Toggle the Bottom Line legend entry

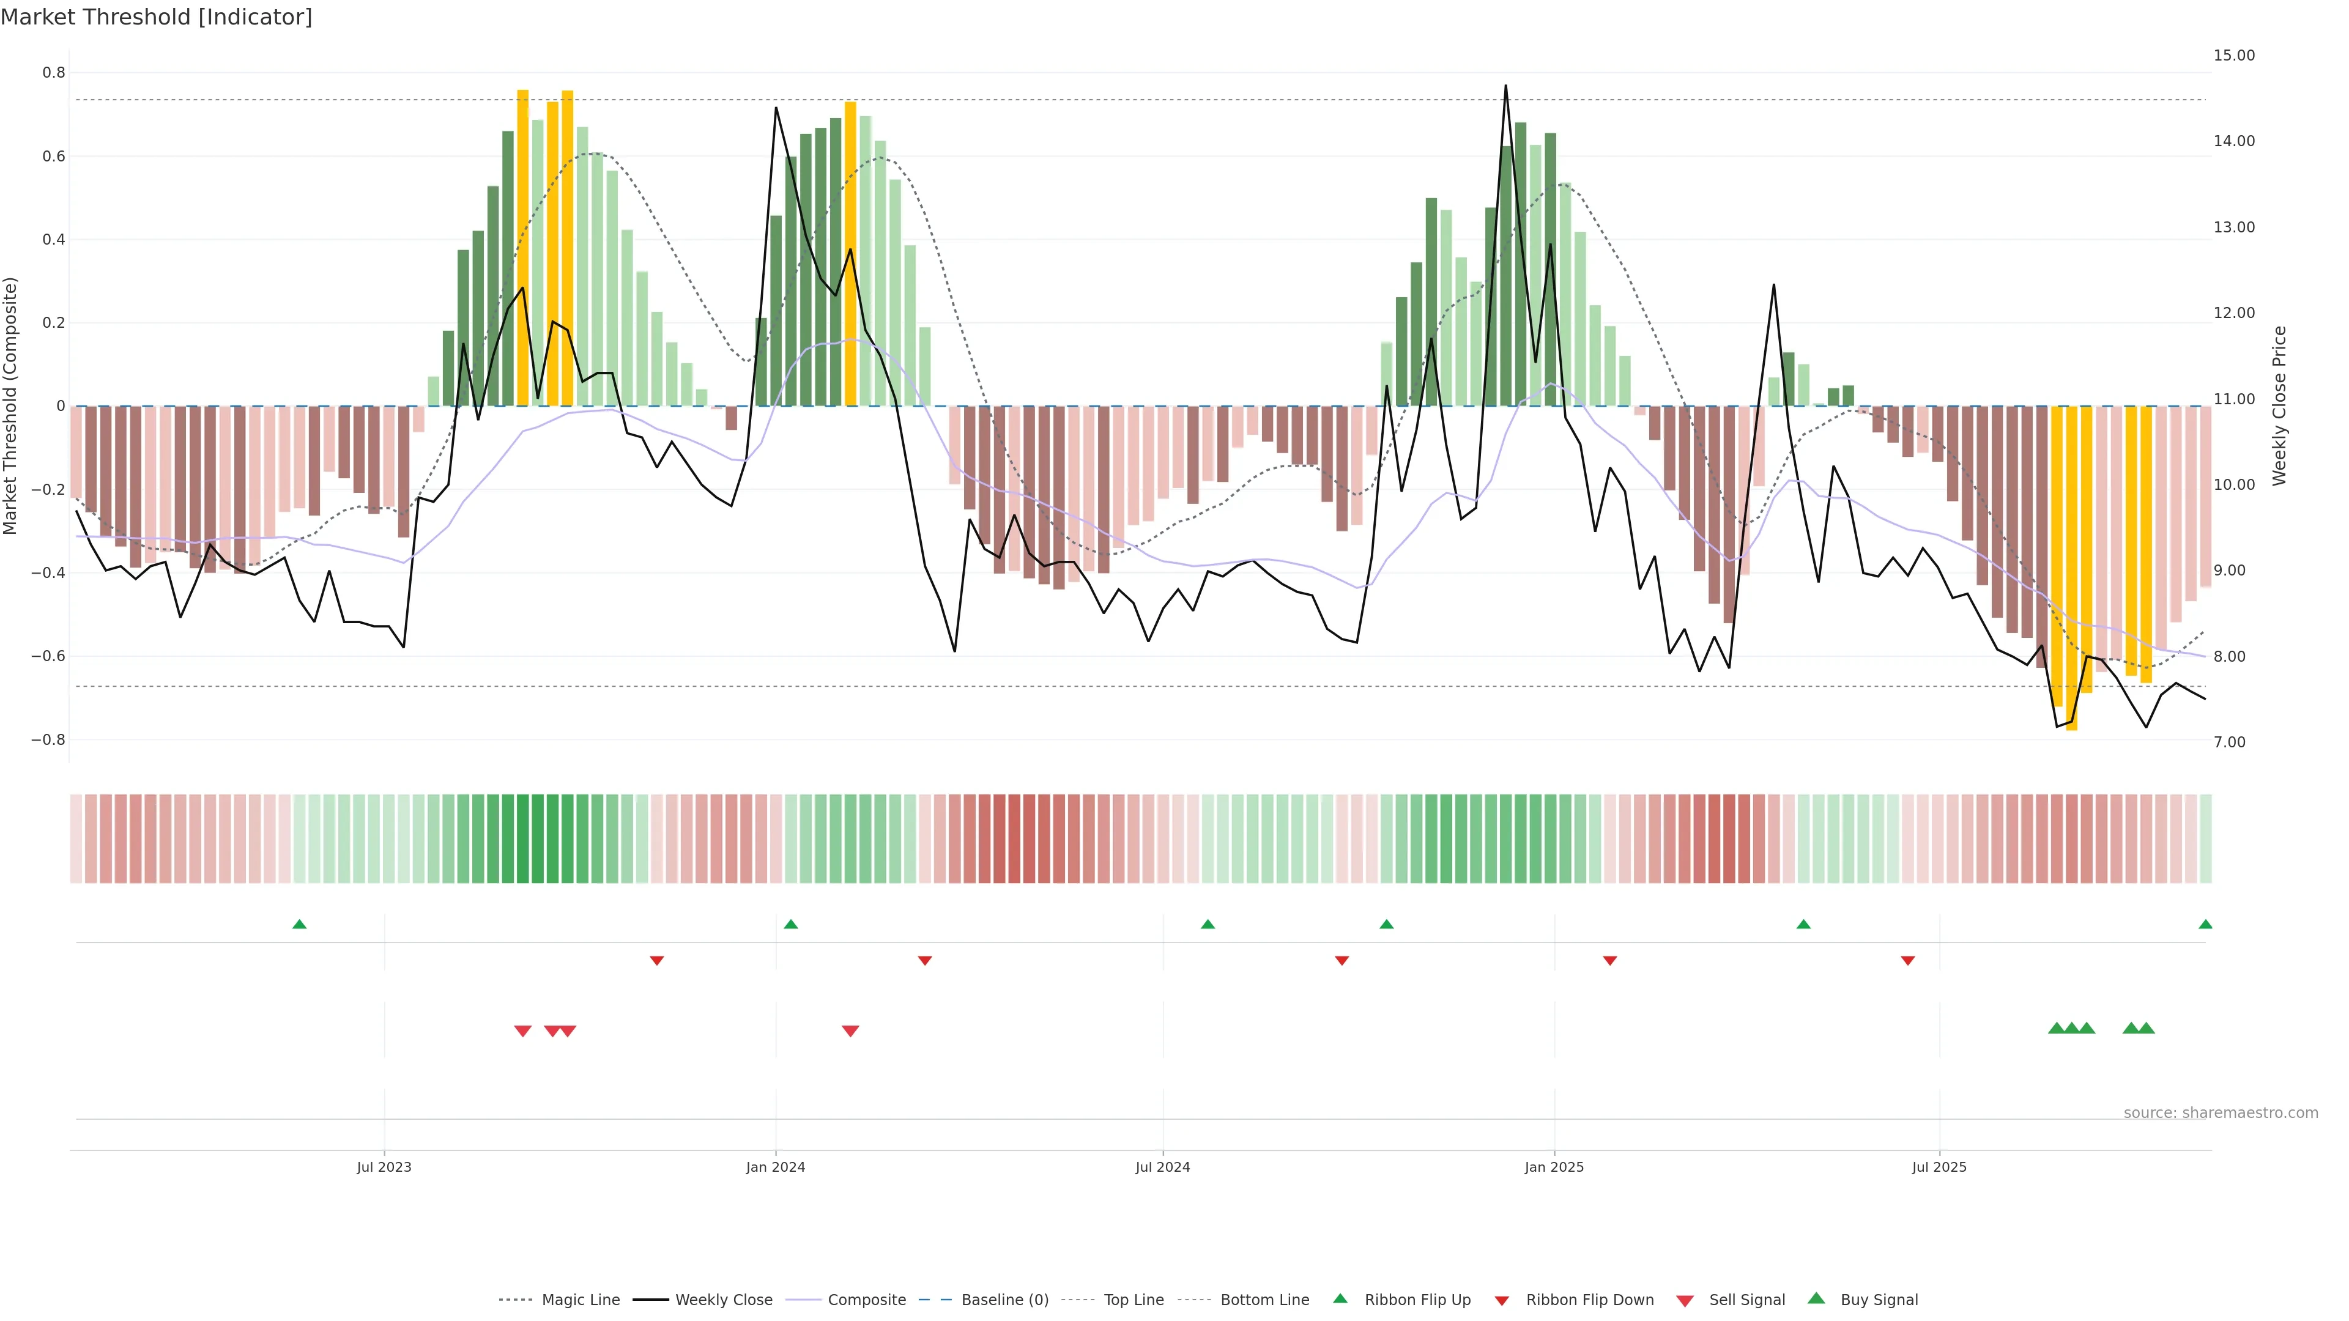1264,1300
